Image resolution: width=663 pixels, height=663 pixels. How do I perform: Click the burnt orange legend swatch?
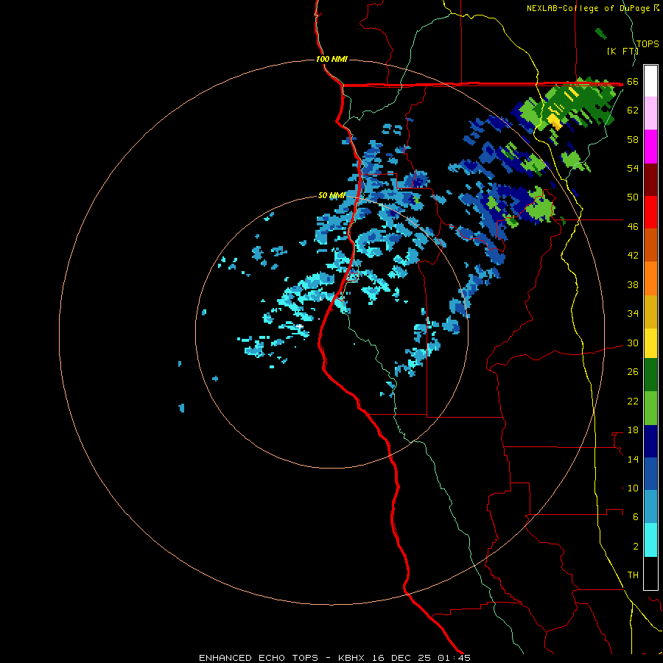[650, 245]
